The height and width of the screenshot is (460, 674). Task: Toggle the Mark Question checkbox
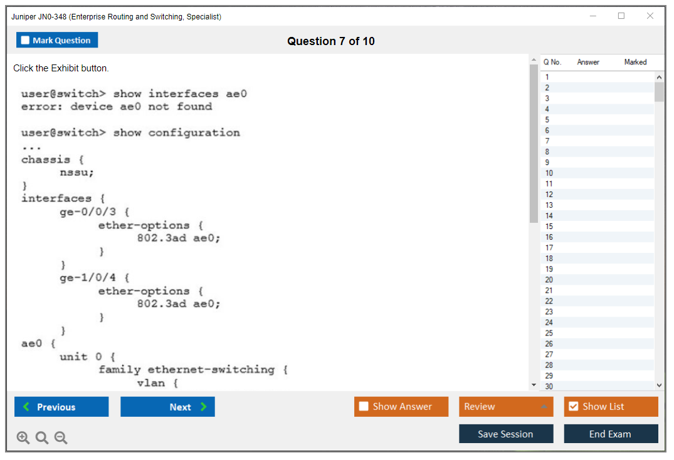pyautogui.click(x=26, y=40)
